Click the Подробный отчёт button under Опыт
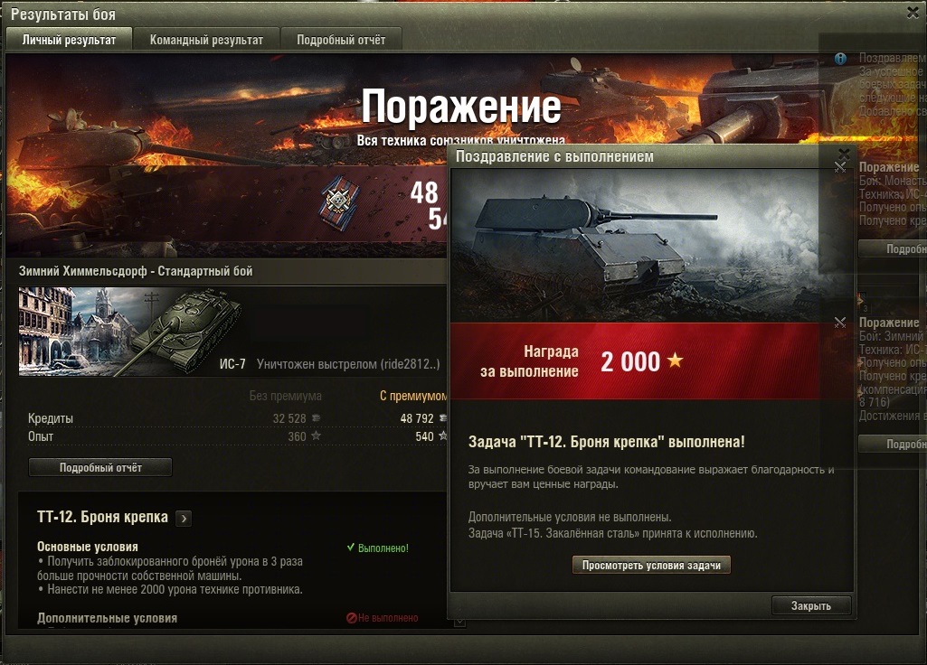This screenshot has width=927, height=665. (x=100, y=467)
